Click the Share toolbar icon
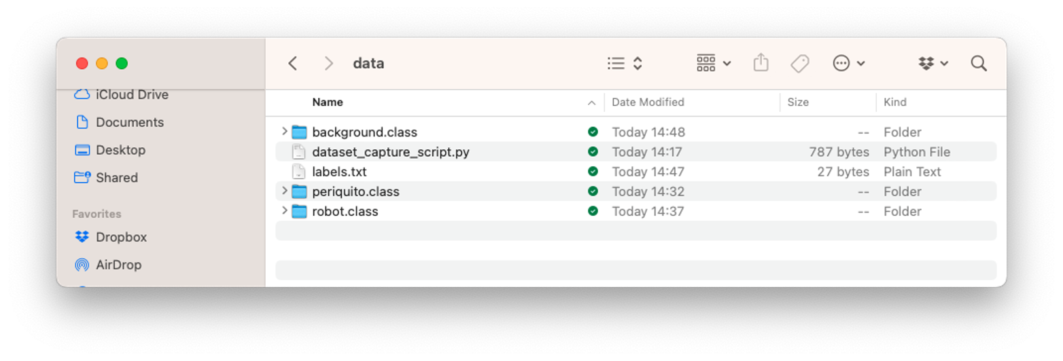The height and width of the screenshot is (361, 1063). (761, 63)
